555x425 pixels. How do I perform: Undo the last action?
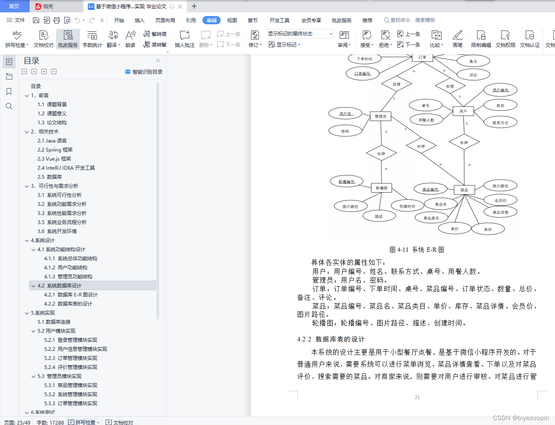77,20
